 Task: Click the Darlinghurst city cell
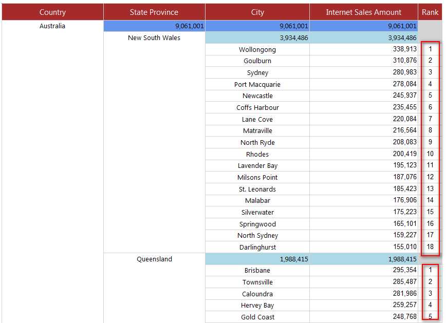pyautogui.click(x=257, y=247)
